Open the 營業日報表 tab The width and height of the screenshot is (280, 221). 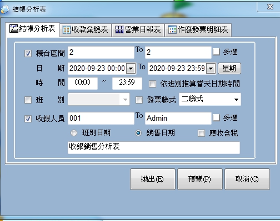[138, 30]
